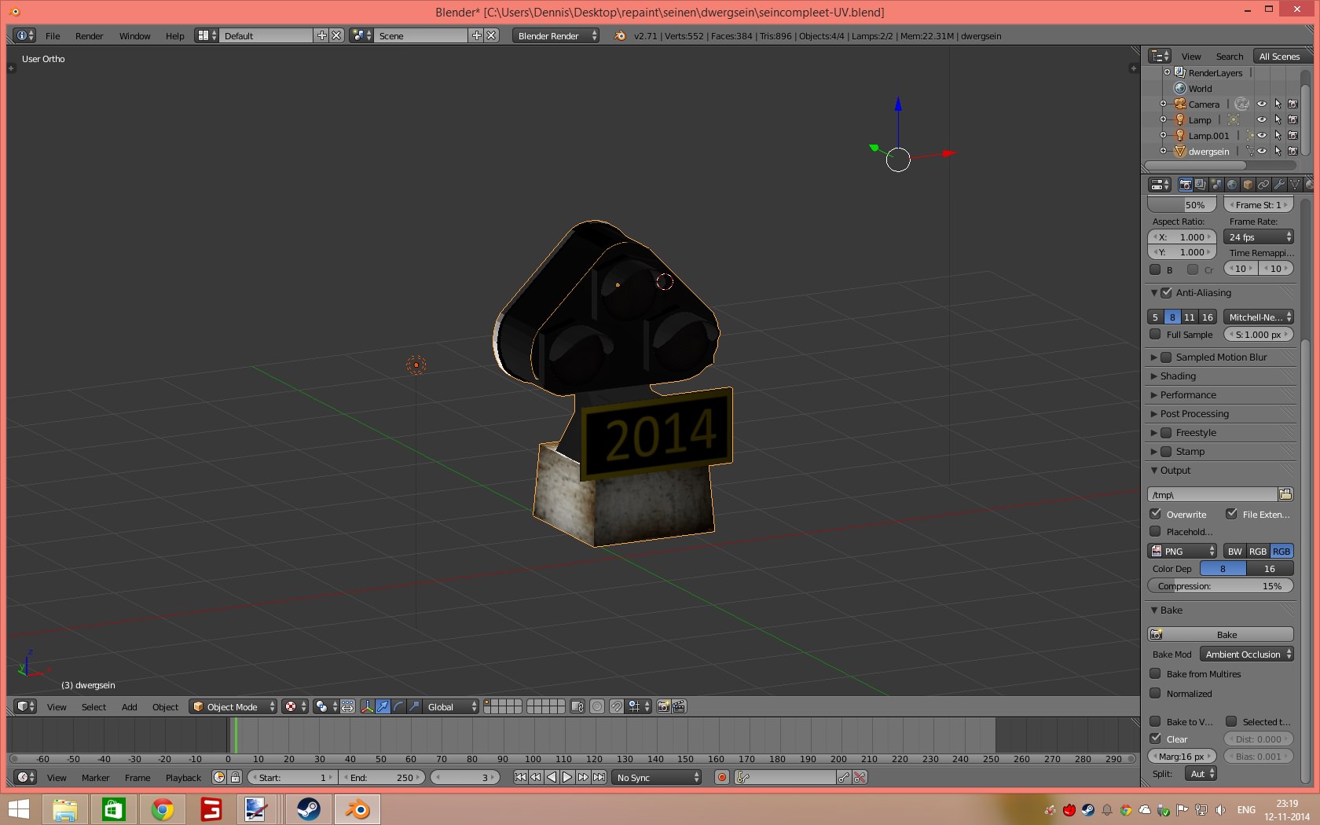Toggle the Camera eye visibility in outliner
The image size is (1320, 825).
tap(1261, 104)
